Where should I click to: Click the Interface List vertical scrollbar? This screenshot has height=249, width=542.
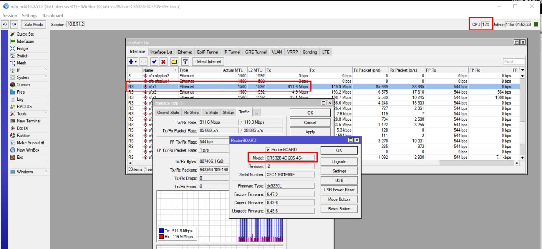click(523, 116)
